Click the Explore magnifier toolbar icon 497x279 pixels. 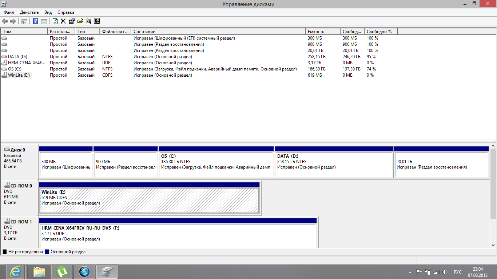88,21
